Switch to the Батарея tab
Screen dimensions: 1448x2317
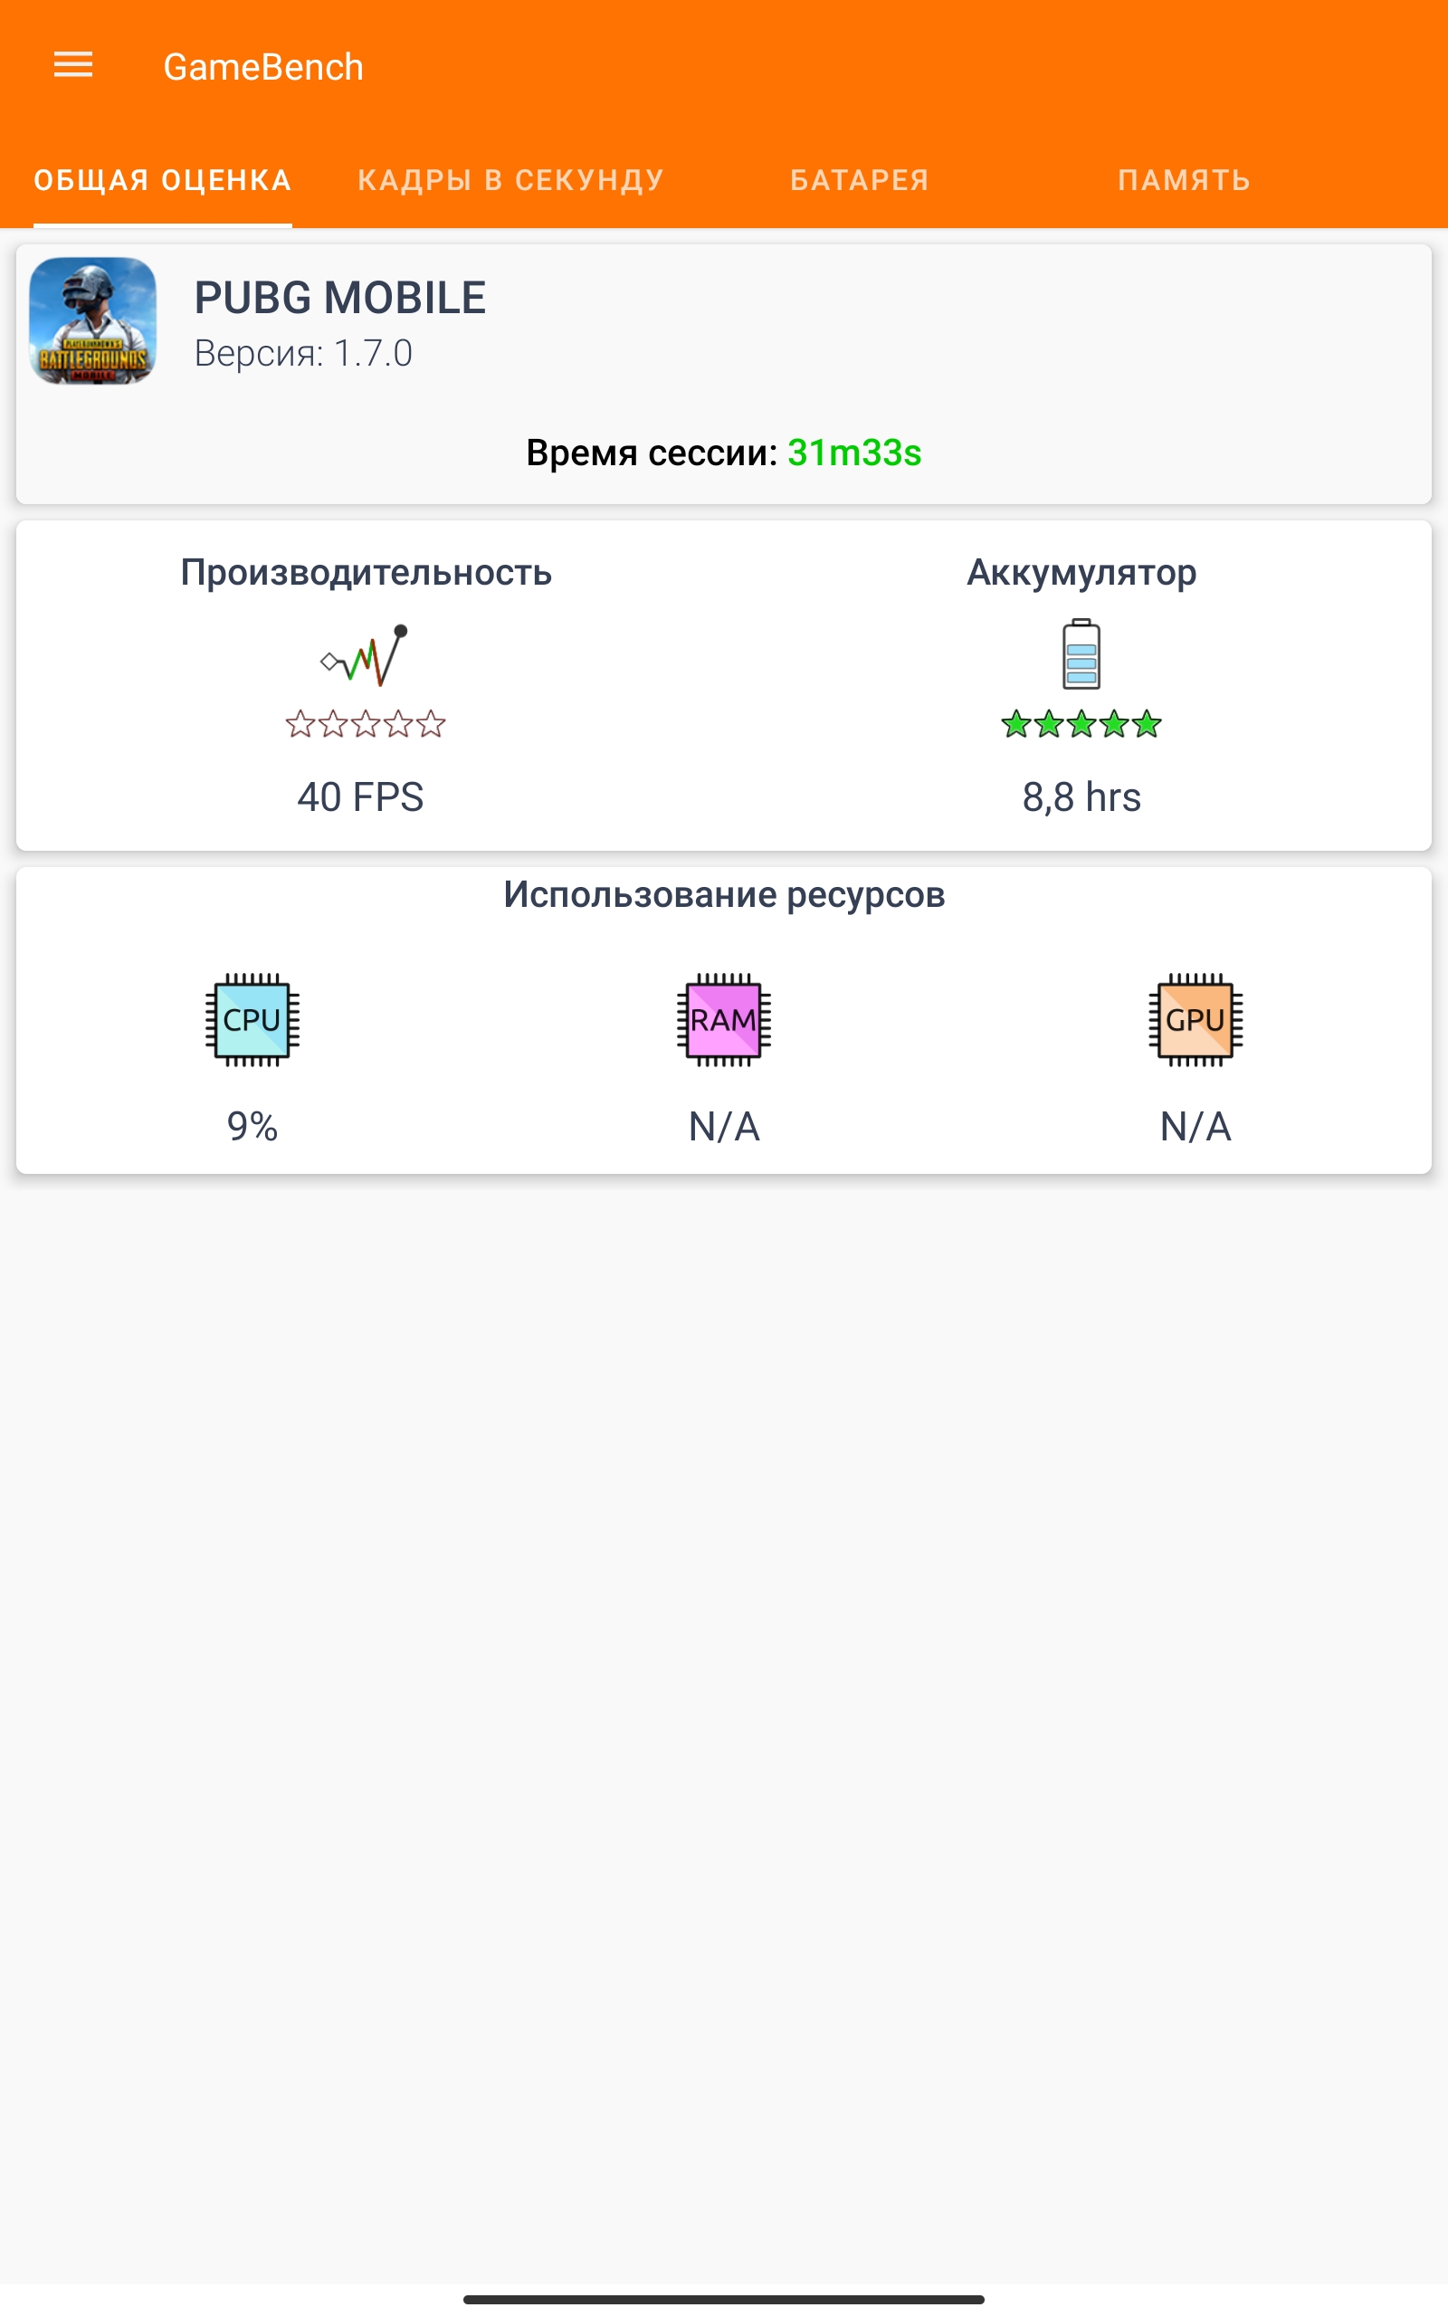[x=859, y=180]
